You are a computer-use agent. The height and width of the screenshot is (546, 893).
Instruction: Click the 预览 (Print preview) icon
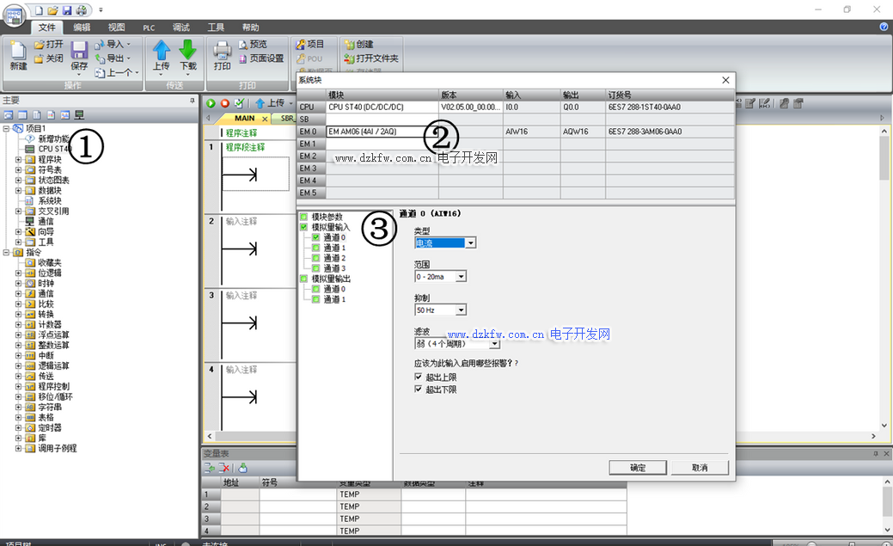(x=243, y=44)
